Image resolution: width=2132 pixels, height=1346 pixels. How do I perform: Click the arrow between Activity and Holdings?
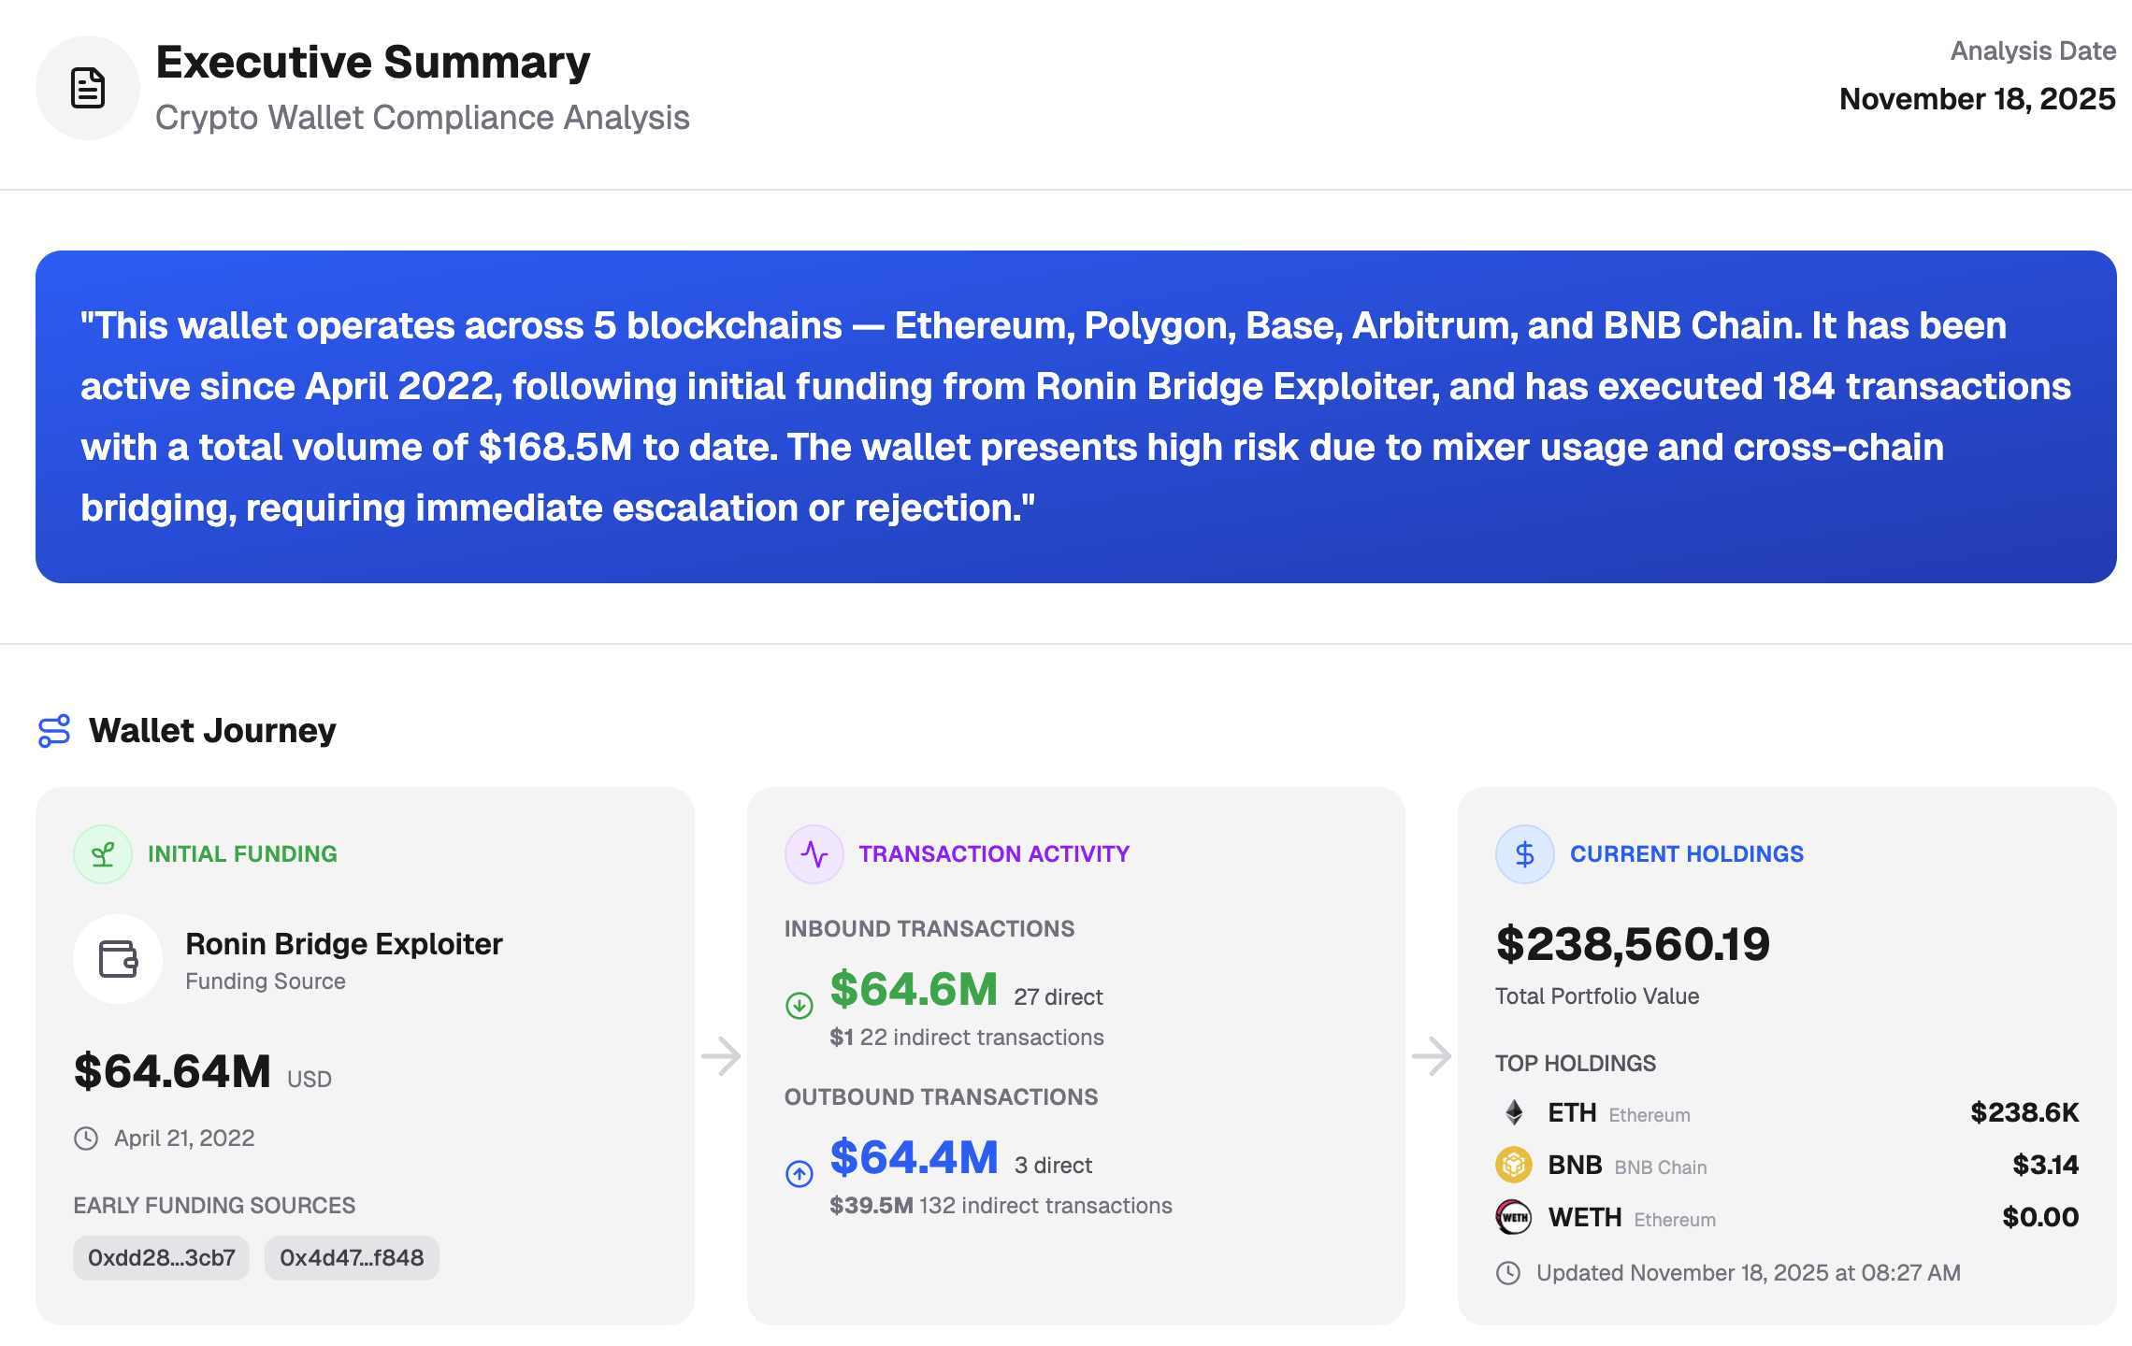[1432, 1056]
